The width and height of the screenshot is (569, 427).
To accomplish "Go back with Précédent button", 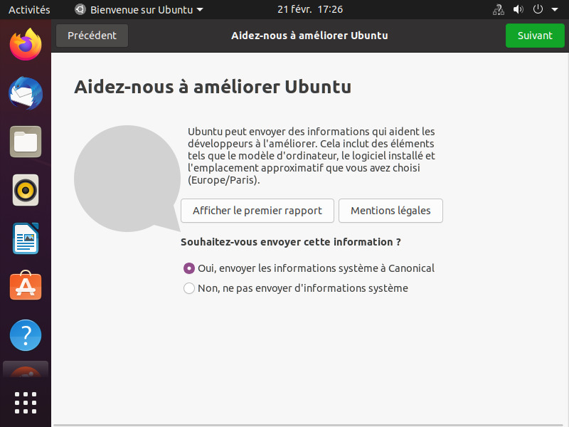I will (92, 36).
